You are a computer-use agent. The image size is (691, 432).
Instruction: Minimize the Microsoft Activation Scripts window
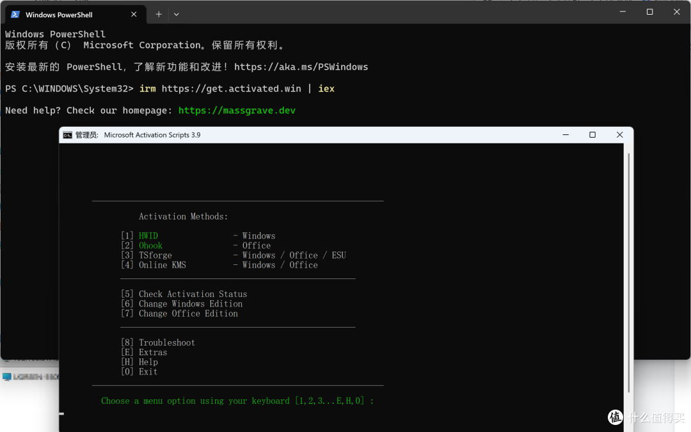click(x=566, y=135)
